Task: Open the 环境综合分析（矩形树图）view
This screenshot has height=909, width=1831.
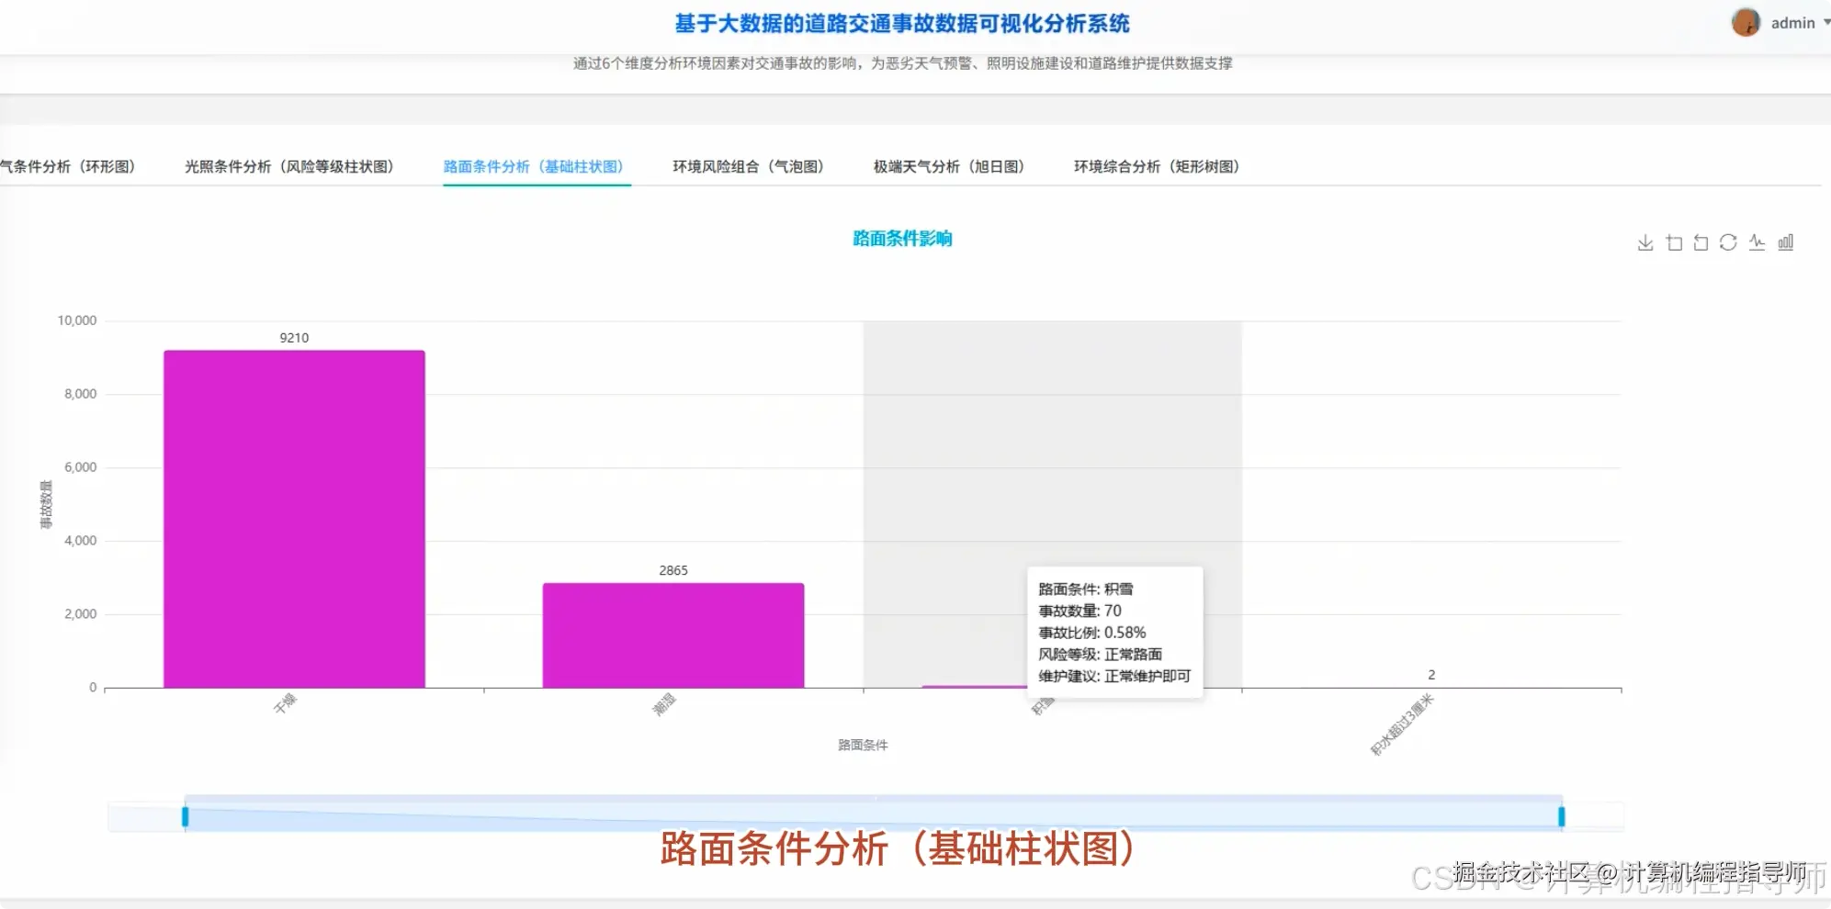Action: pyautogui.click(x=1157, y=166)
